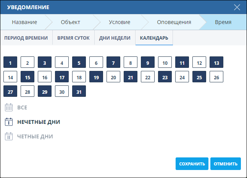Toggle day 2 in calendar
Screen dimensions: 247x178
tap(27, 62)
